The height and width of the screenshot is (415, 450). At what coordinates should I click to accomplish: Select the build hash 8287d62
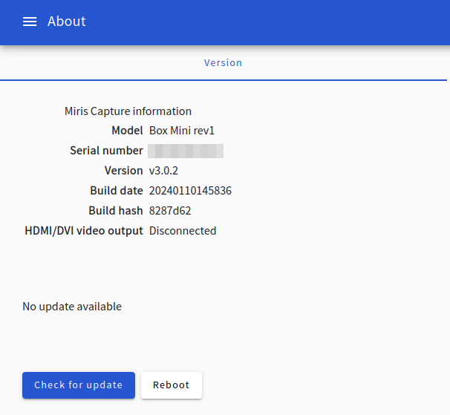pyautogui.click(x=170, y=211)
